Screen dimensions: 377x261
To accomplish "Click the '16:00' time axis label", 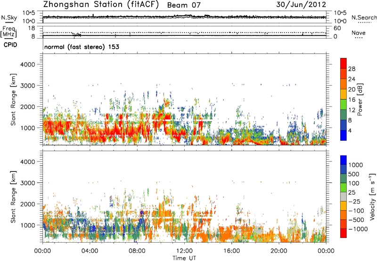I will coord(231,251).
